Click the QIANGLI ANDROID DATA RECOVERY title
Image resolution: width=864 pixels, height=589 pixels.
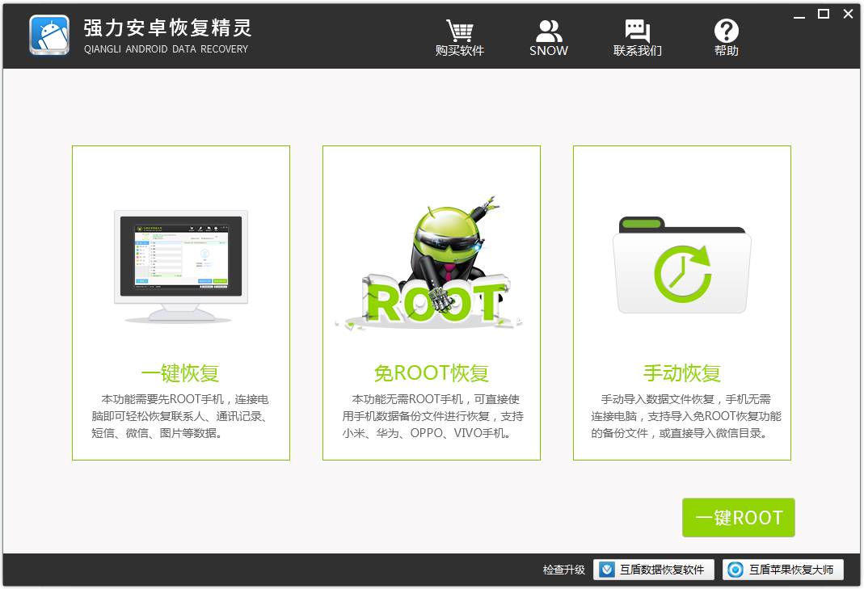tap(165, 49)
